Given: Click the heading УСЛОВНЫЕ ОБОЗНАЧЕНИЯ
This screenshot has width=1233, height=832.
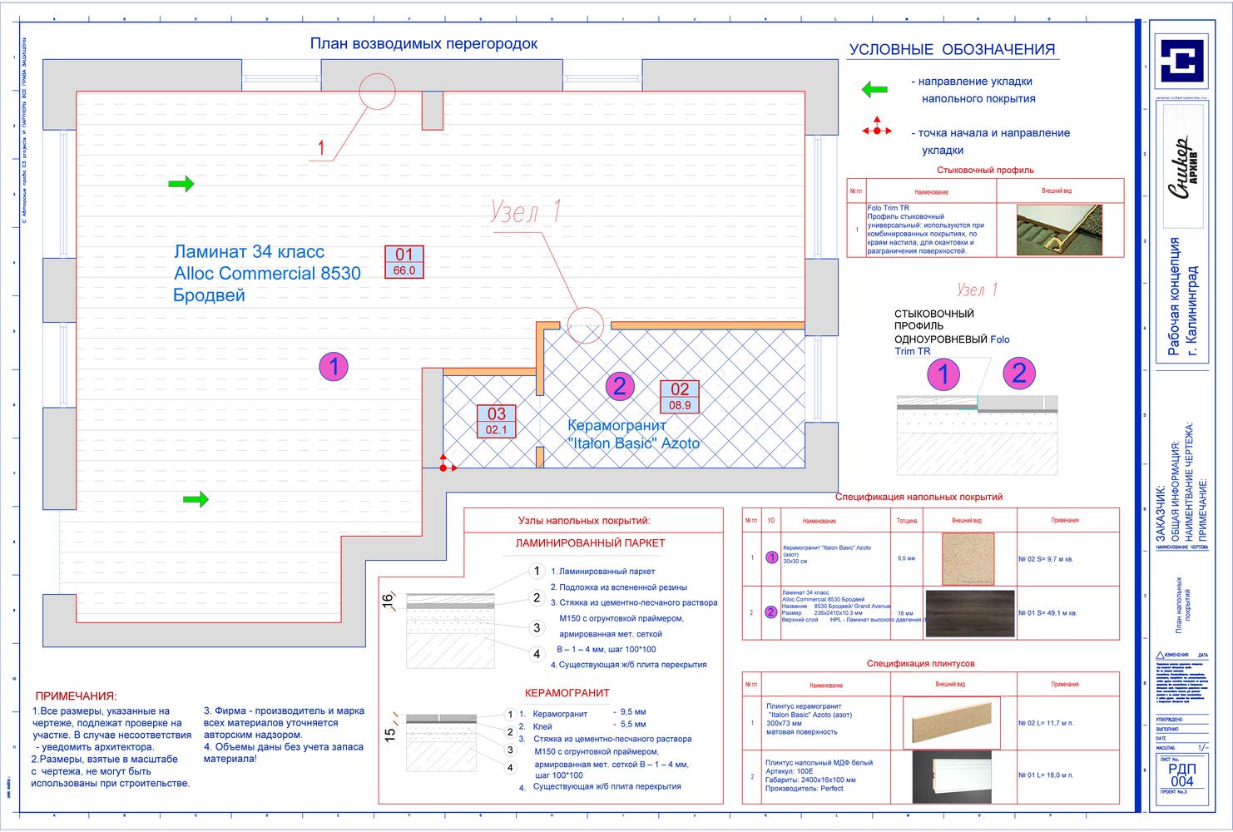Looking at the screenshot, I should coord(952,50).
